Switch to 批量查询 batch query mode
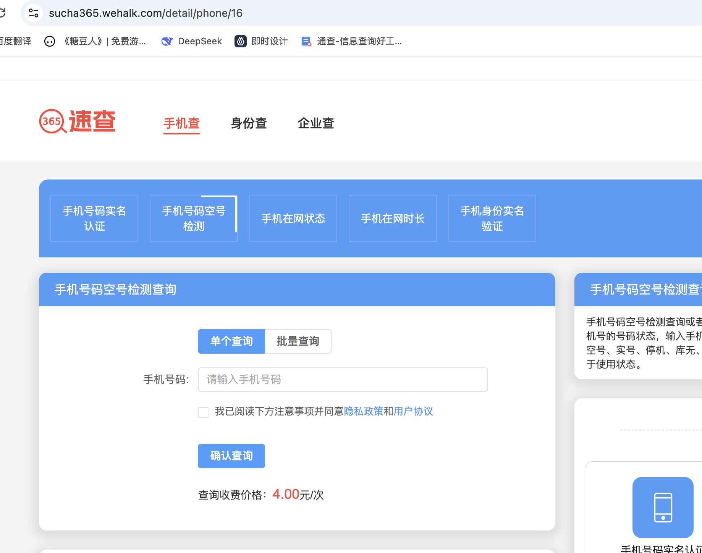Viewport: 702px width, 553px height. point(298,341)
